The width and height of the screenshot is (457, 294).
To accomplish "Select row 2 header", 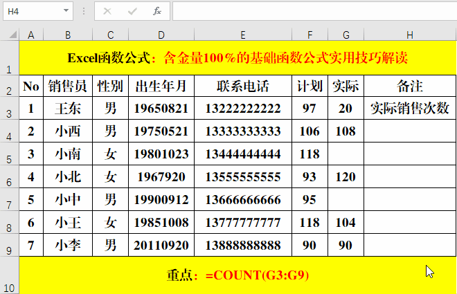I will 9,86.
